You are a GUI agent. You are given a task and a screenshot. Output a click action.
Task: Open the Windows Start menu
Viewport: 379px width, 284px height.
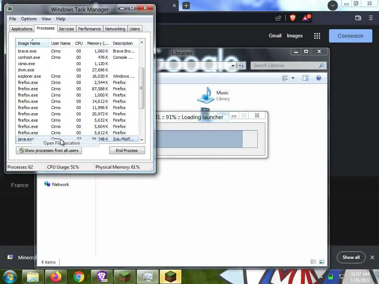[10, 277]
